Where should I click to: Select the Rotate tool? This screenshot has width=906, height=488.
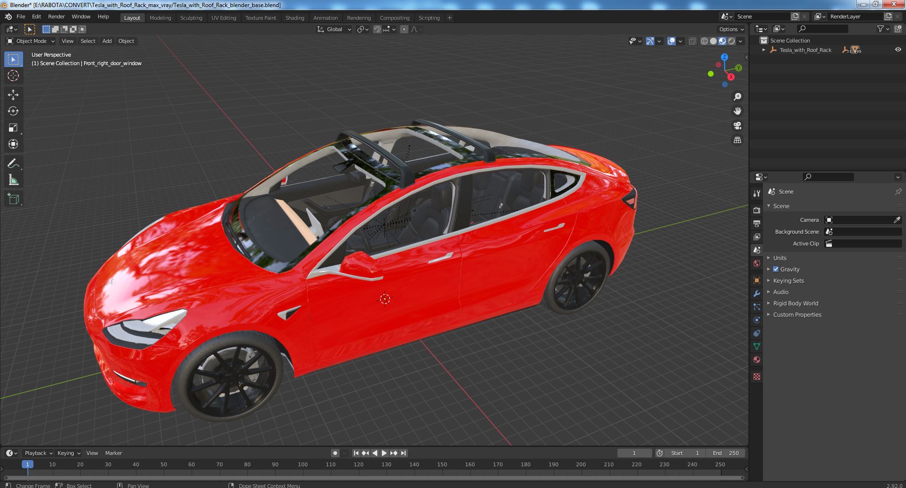click(13, 111)
